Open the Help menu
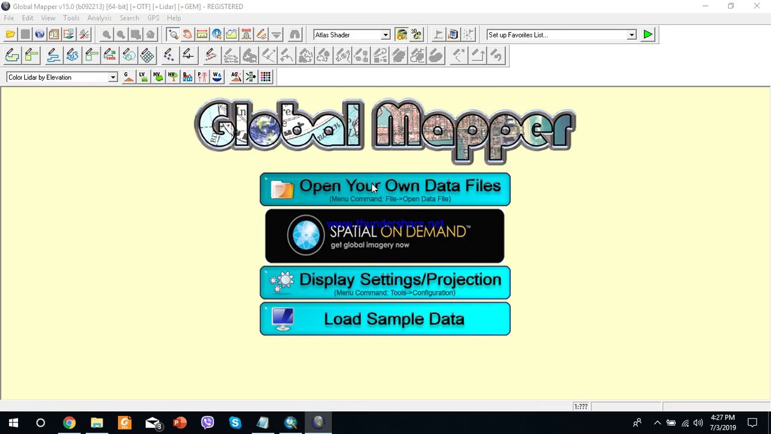Screen dimensions: 771x434 [173, 18]
